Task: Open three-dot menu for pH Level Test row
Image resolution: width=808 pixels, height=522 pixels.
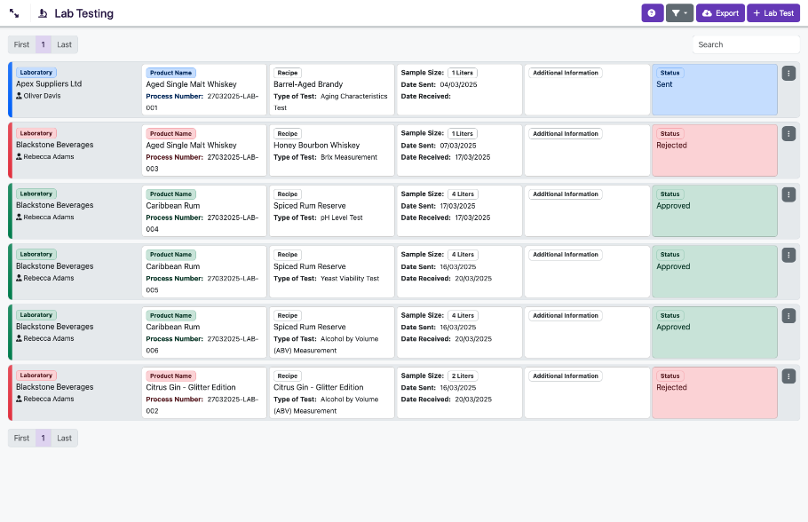Action: click(x=788, y=194)
